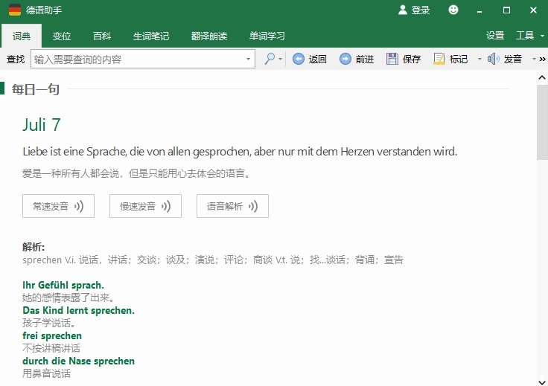The height and width of the screenshot is (386, 548).
Task: Click the 返回 back arrow icon
Action: [299, 59]
